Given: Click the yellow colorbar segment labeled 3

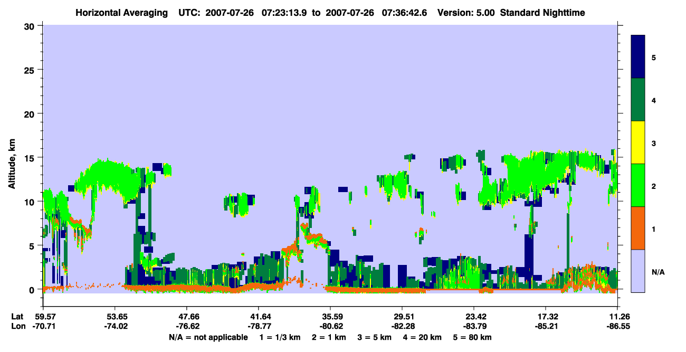Looking at the screenshot, I should pyautogui.click(x=638, y=142).
